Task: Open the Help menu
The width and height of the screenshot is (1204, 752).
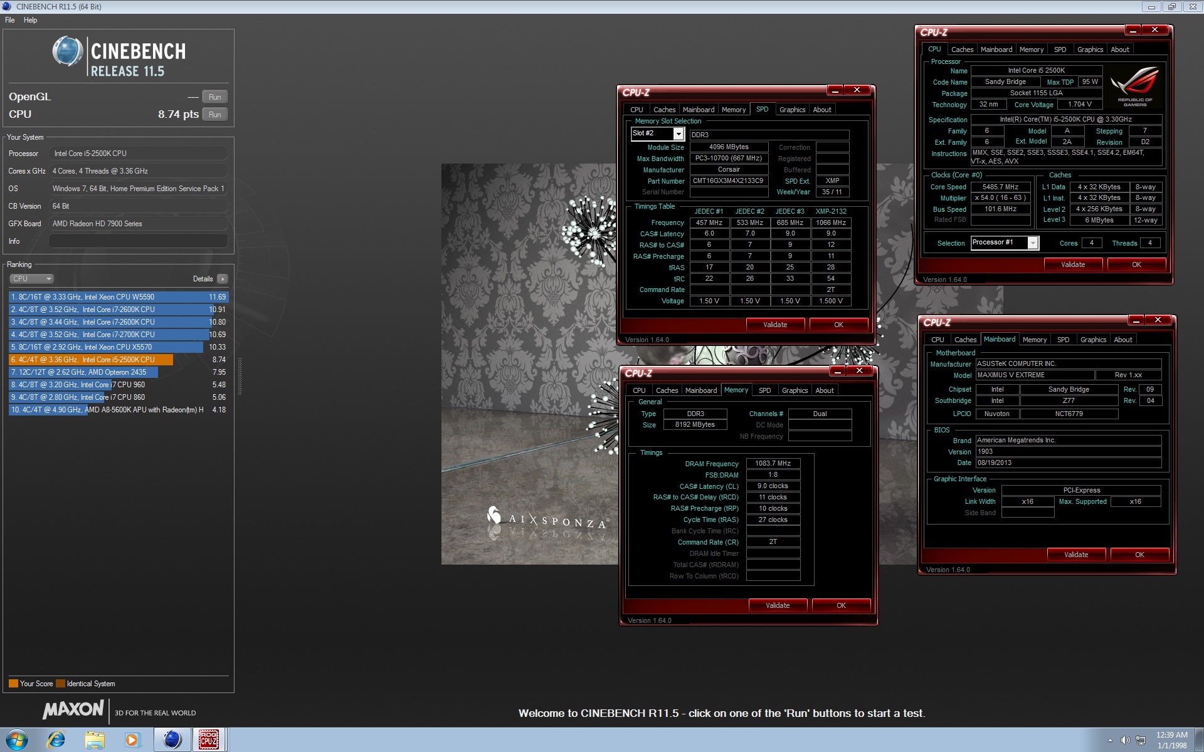Action: 30,20
